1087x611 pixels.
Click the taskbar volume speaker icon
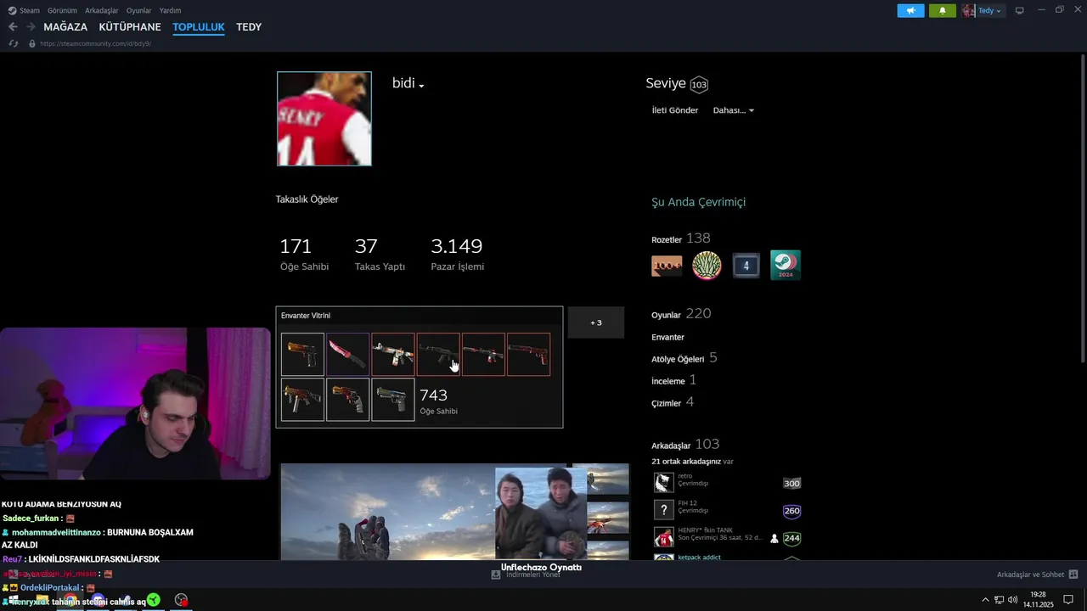point(1012,600)
